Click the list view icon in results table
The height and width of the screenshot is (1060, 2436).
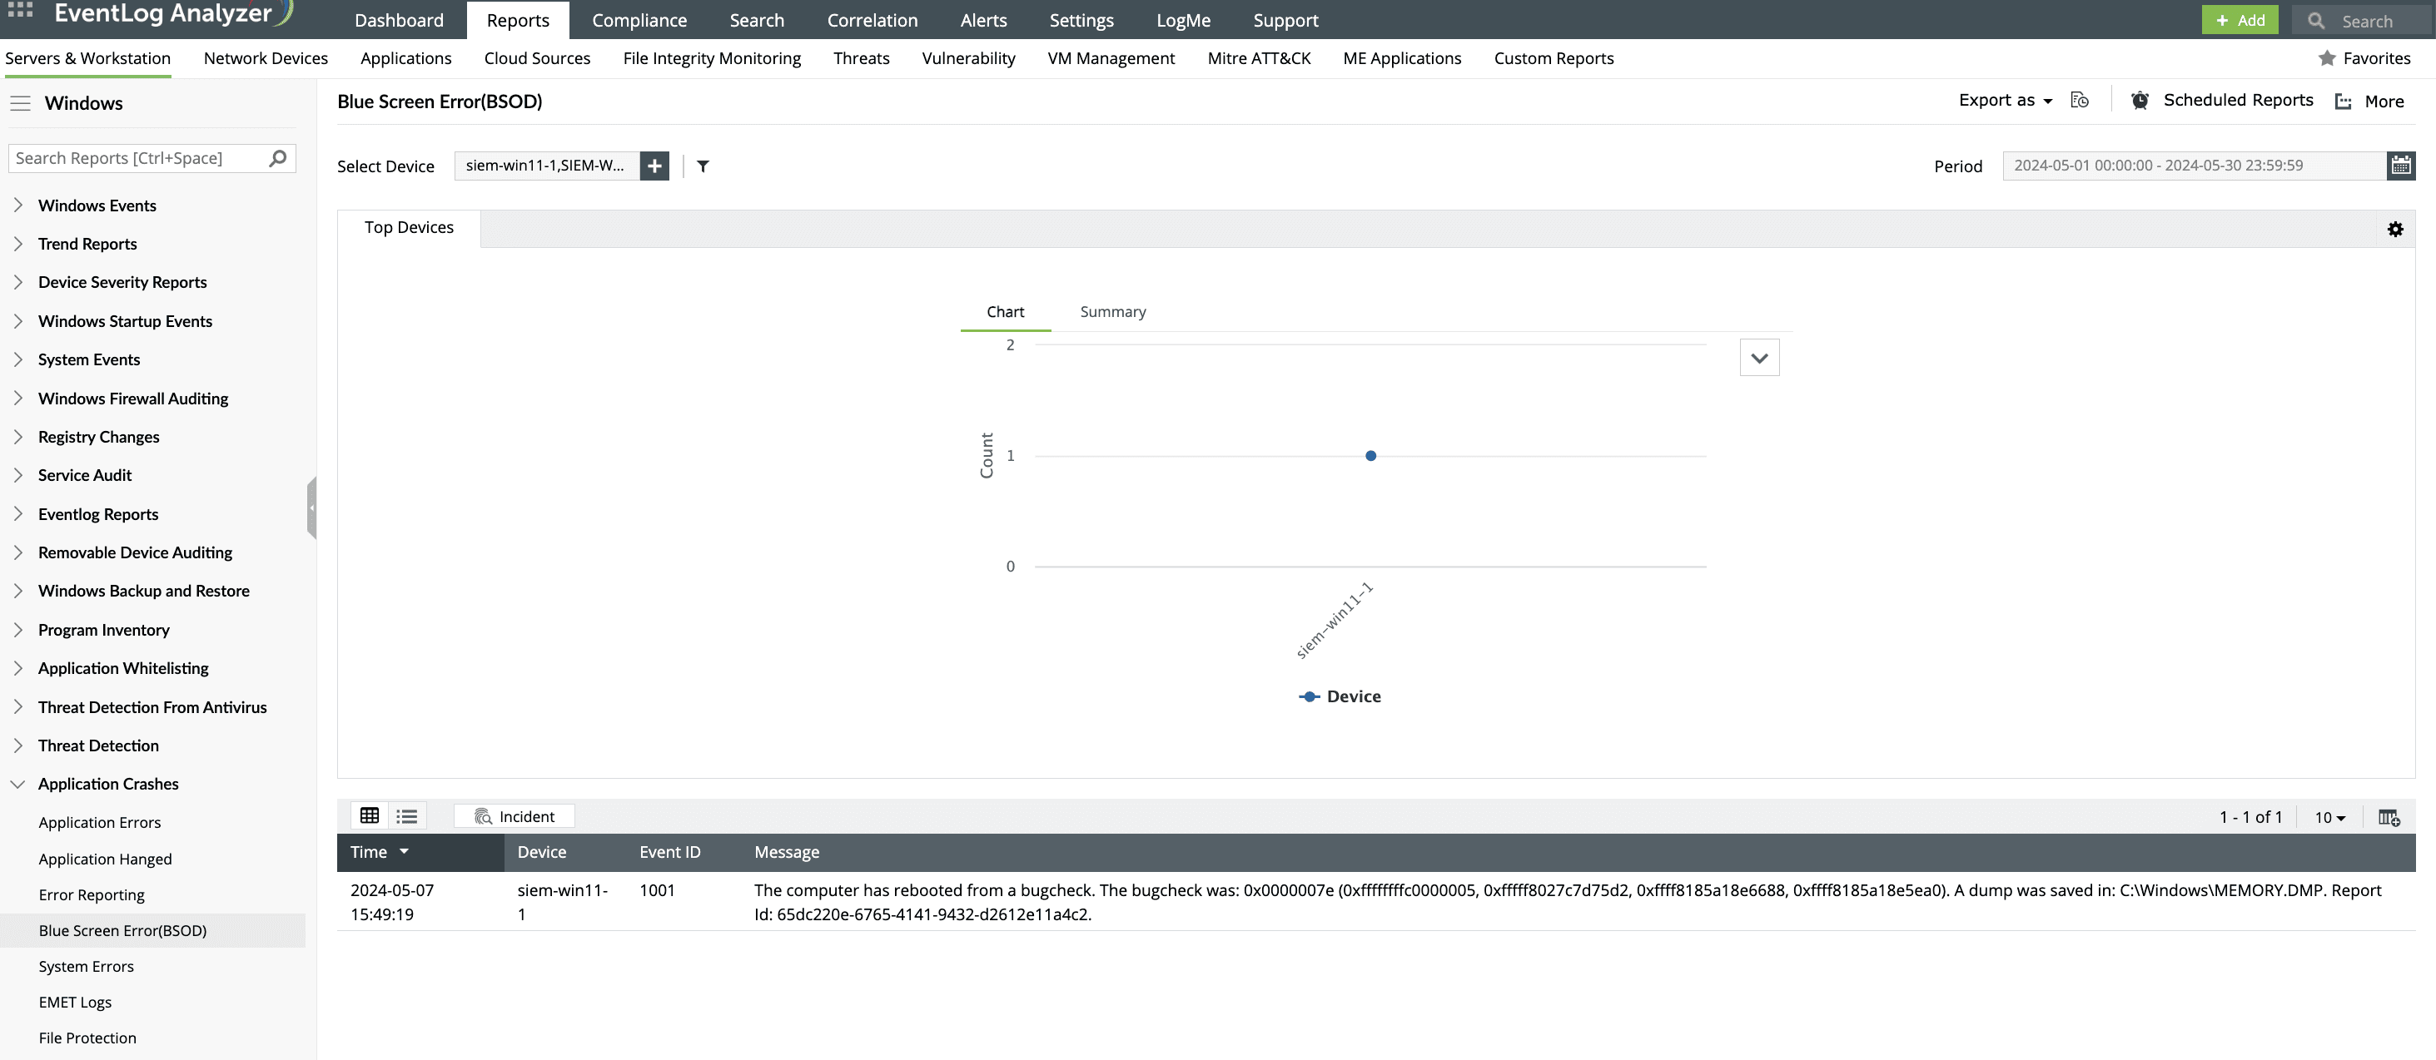pyautogui.click(x=407, y=815)
